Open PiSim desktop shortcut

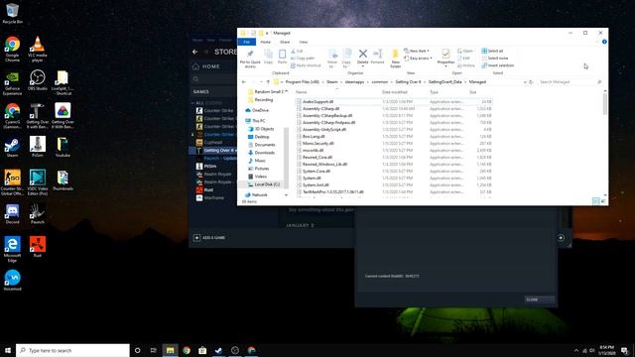click(38, 147)
